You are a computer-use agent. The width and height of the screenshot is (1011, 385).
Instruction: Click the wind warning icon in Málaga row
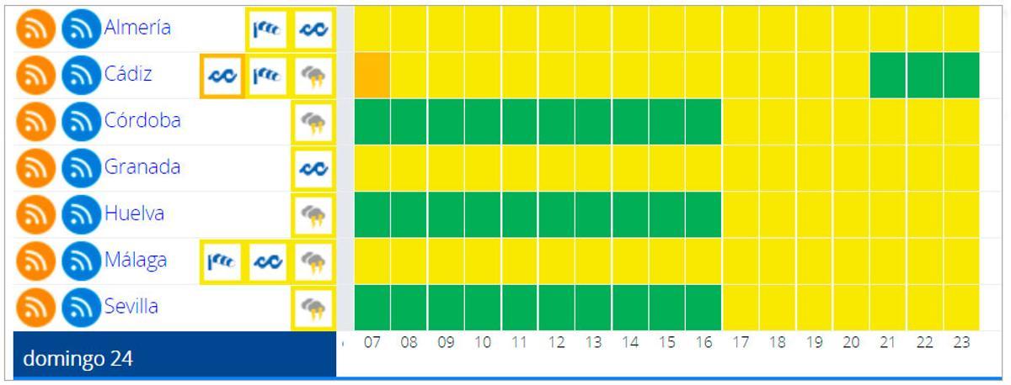point(222,261)
